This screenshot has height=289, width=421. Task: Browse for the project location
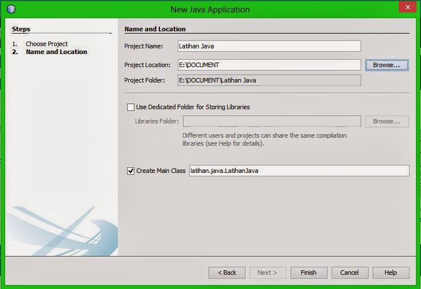(x=387, y=65)
